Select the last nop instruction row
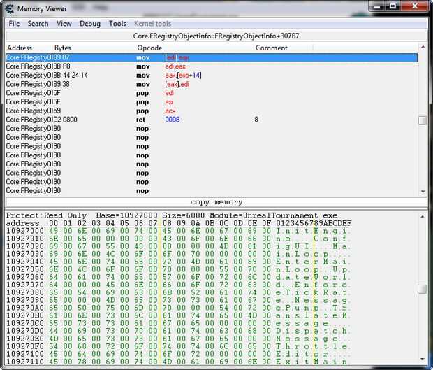 pyautogui.click(x=212, y=190)
